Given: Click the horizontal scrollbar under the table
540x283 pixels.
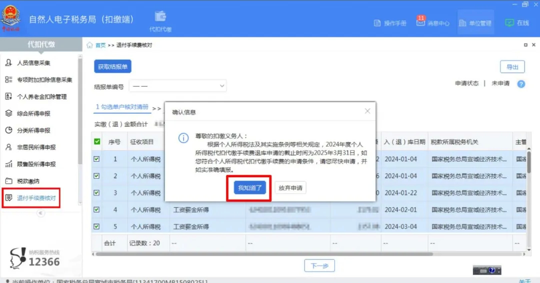Looking at the screenshot, I should coord(264,254).
